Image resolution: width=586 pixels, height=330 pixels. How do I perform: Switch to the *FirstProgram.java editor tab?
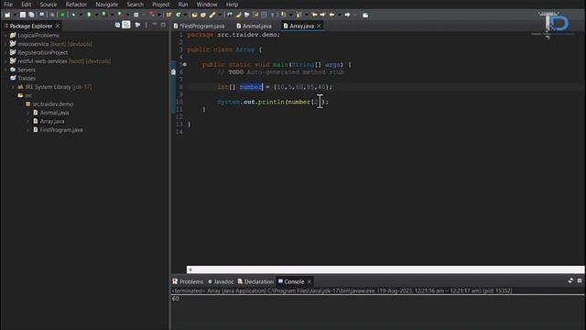[200, 26]
